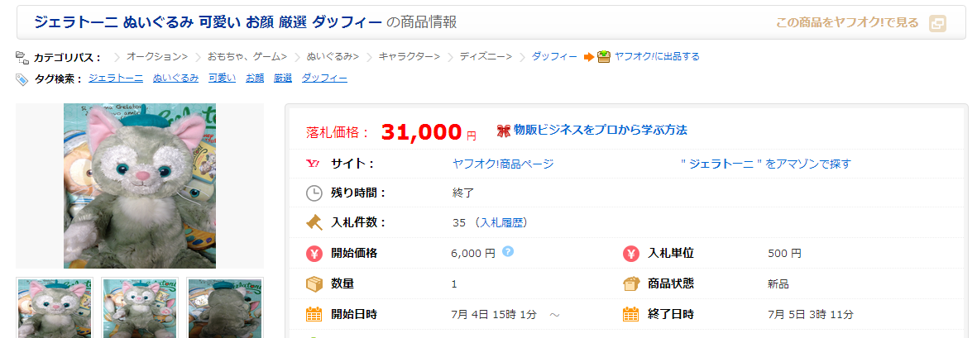Click the tag search icon
977x338 pixels.
[x=22, y=79]
